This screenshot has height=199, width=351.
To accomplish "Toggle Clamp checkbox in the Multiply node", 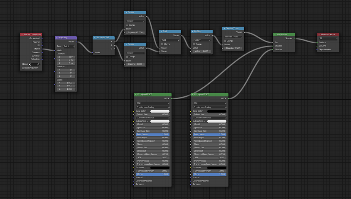I will (194, 44).
